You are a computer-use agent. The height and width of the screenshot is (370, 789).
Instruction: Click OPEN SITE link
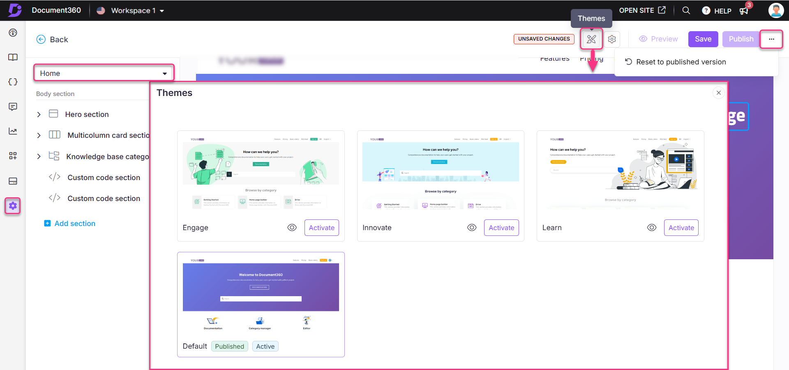(x=642, y=10)
